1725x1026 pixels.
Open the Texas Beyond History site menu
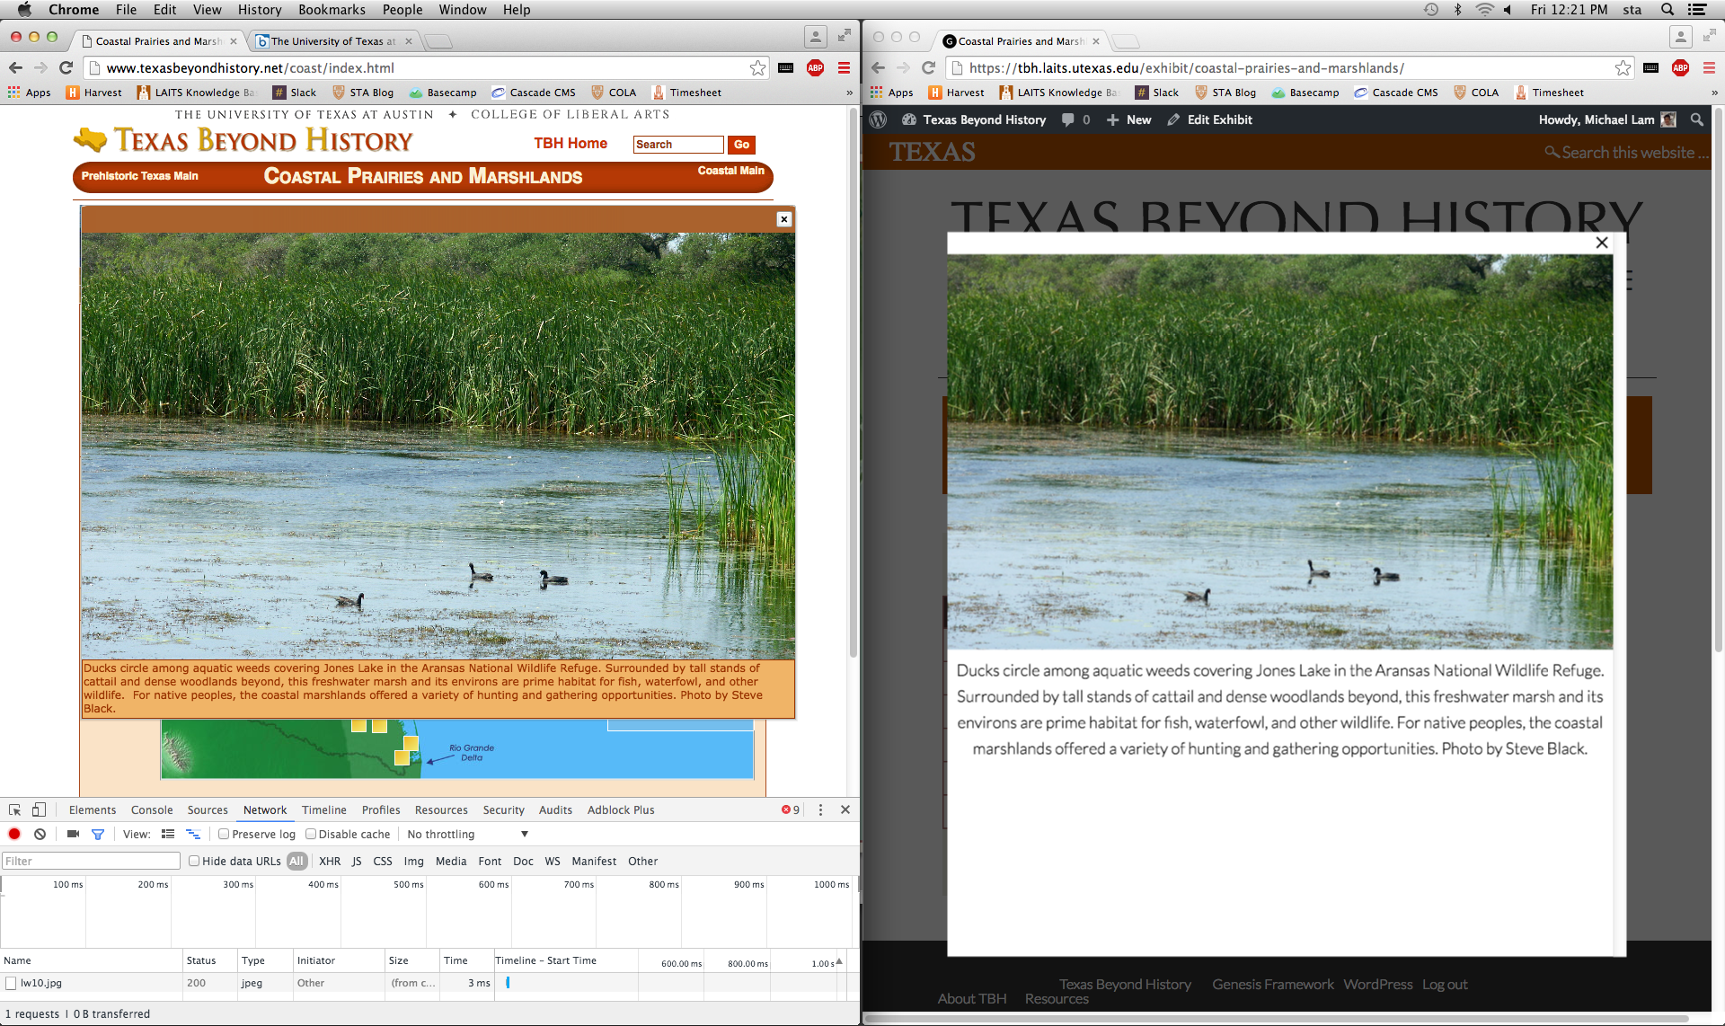point(974,119)
